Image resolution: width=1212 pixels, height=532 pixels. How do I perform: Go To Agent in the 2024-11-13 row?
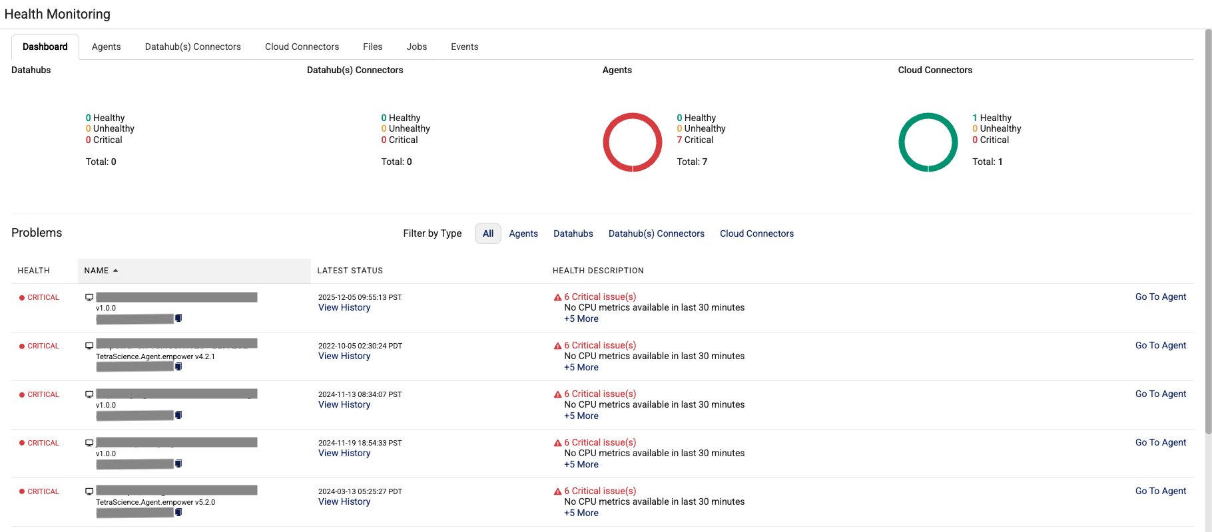1161,394
